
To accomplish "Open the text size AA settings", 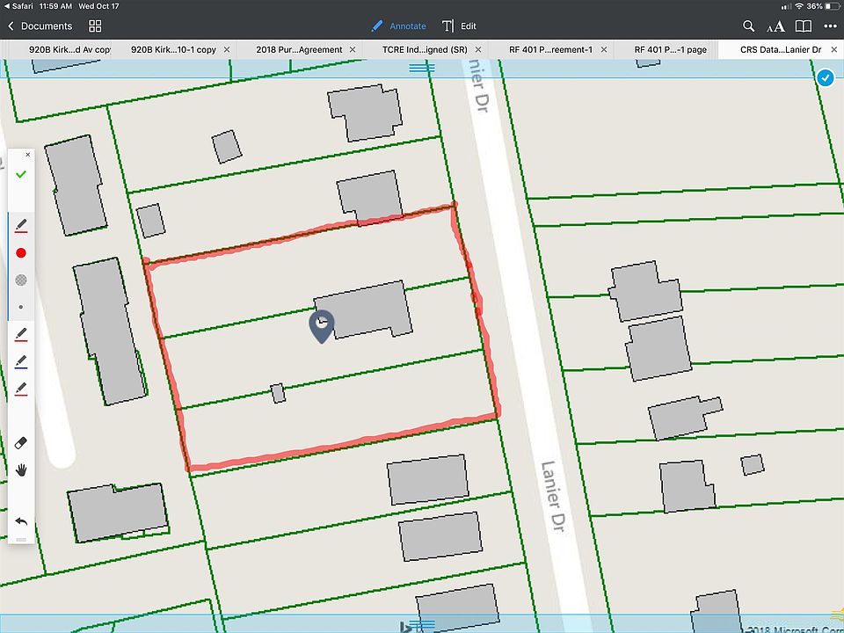I will click(x=775, y=26).
